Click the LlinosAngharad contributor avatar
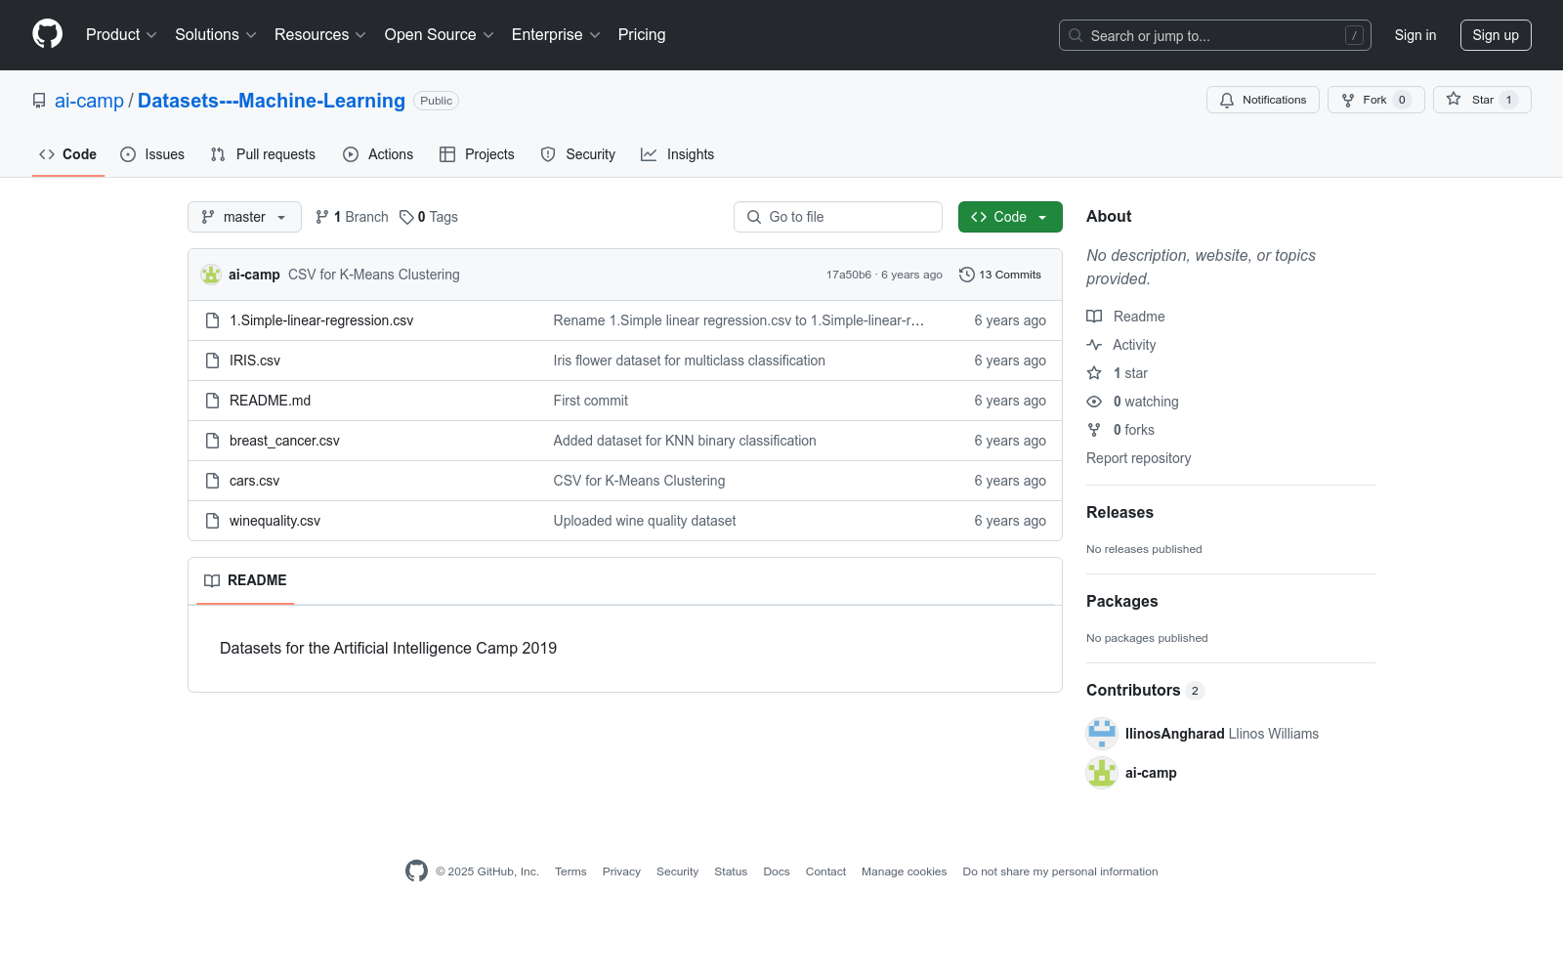1563x977 pixels. tap(1102, 734)
